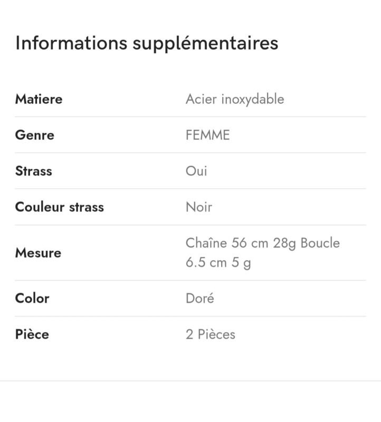Select the "Oui" strass value
The width and height of the screenshot is (381, 422).
pos(196,171)
